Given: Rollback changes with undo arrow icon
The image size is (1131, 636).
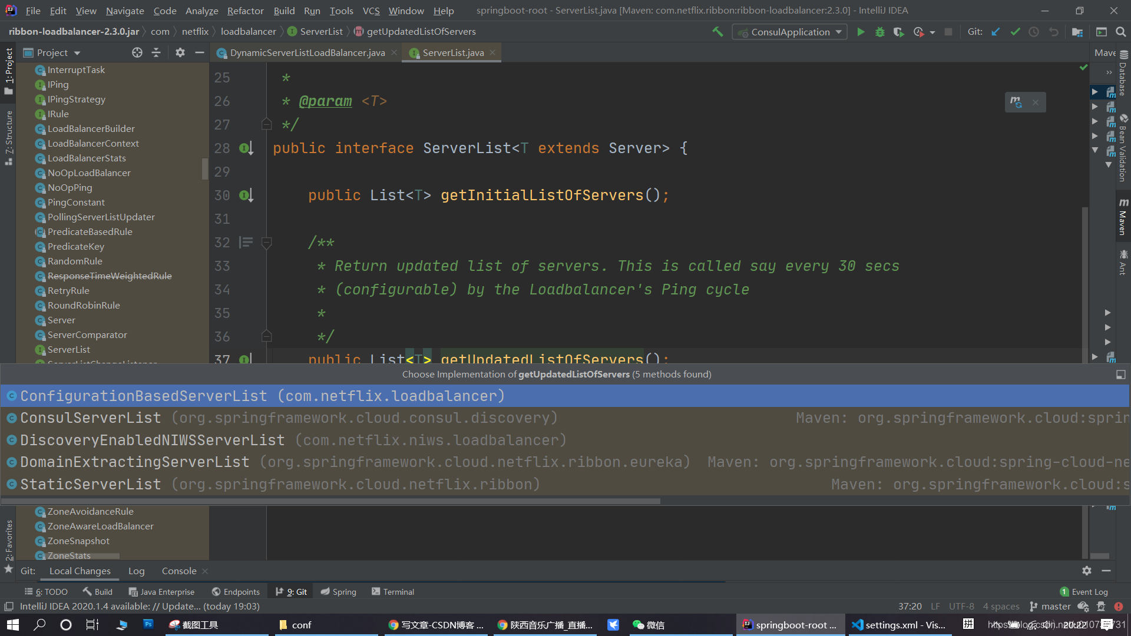Looking at the screenshot, I should pos(1053,32).
